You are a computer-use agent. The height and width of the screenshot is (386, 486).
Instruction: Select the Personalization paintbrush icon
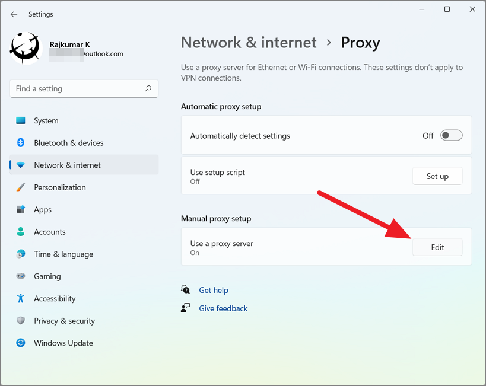21,187
